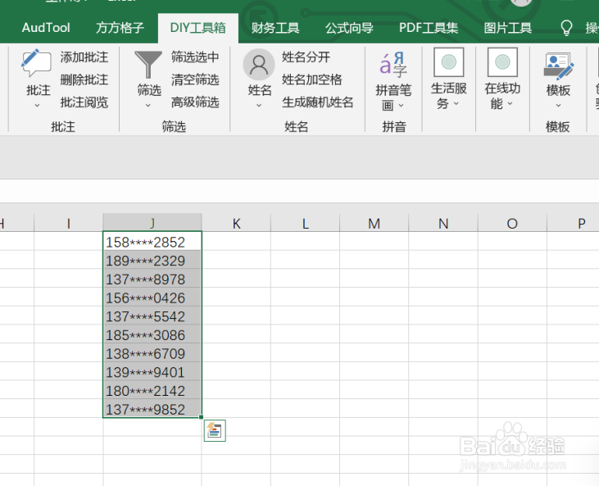599x486 pixels.
Task: Click 删除批注 button
Action: (84, 79)
